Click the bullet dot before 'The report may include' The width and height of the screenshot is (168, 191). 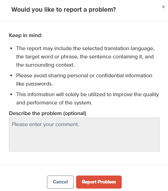tap(11, 48)
